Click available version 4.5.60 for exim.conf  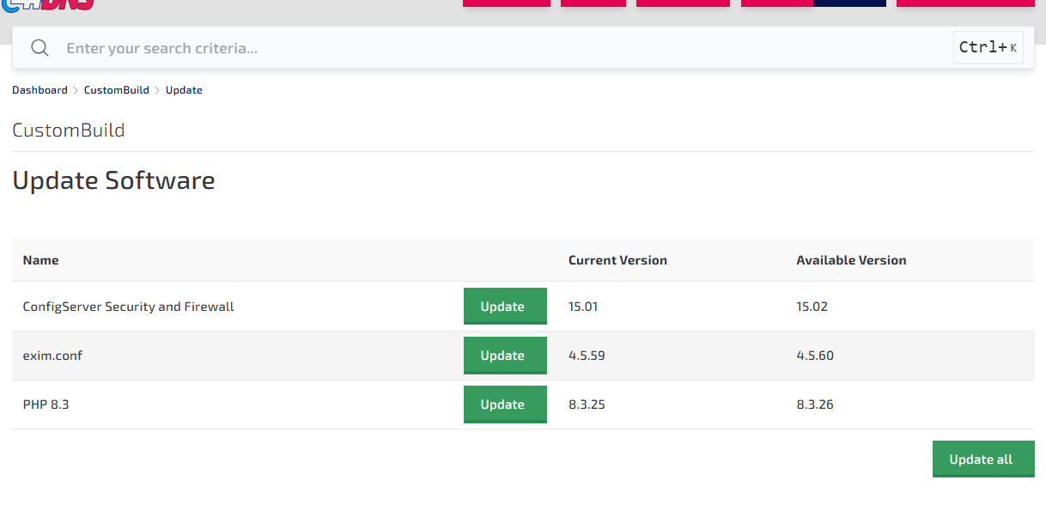click(814, 356)
